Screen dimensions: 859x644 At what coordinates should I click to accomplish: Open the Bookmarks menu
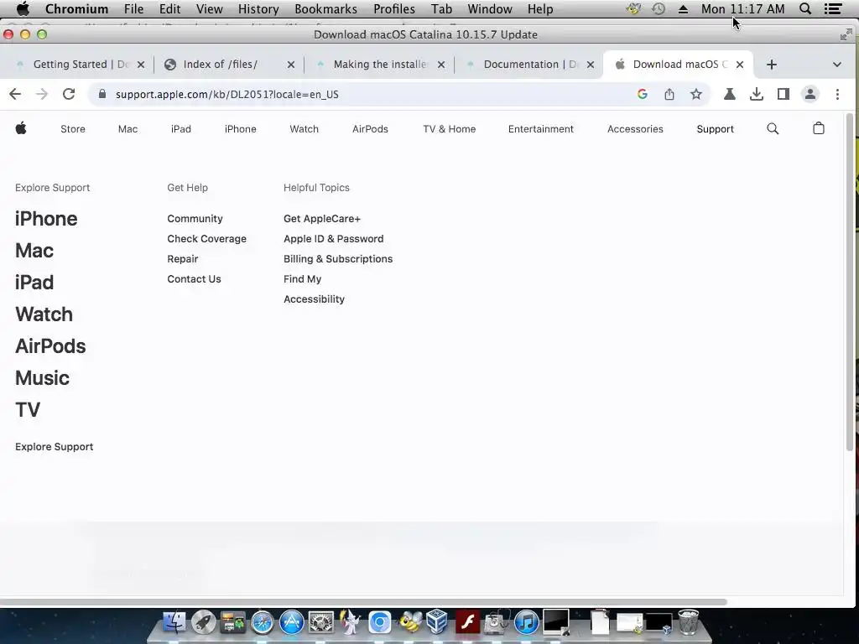pos(325,8)
